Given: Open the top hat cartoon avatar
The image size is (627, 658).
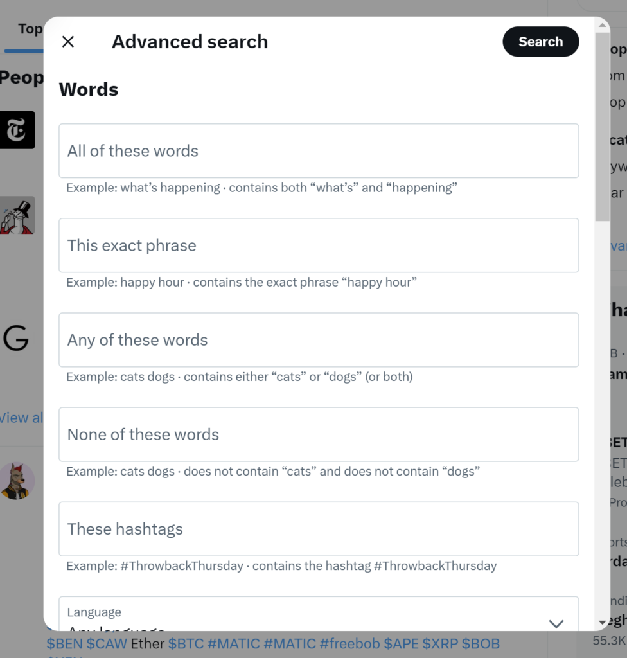Looking at the screenshot, I should tap(17, 215).
